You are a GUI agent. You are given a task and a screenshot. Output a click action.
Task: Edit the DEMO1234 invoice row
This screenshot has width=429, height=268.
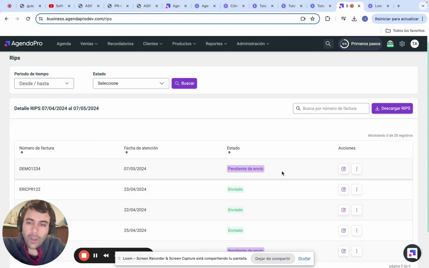coord(344,169)
